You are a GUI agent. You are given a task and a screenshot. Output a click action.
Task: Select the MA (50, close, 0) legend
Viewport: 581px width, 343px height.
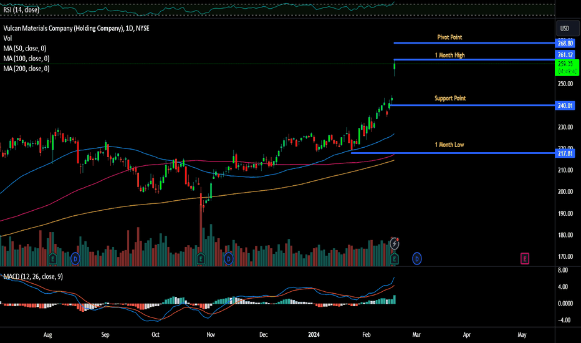[25, 48]
